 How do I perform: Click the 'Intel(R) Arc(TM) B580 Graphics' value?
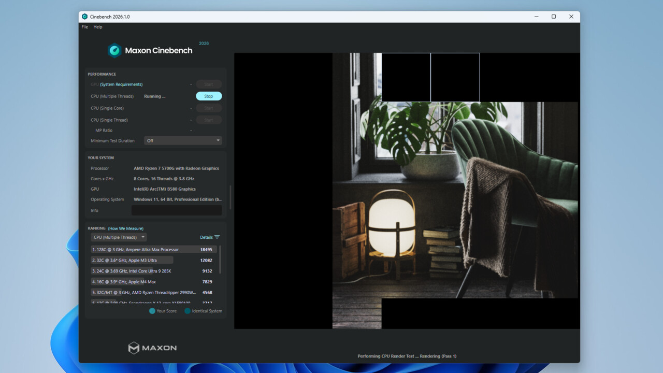pos(165,189)
